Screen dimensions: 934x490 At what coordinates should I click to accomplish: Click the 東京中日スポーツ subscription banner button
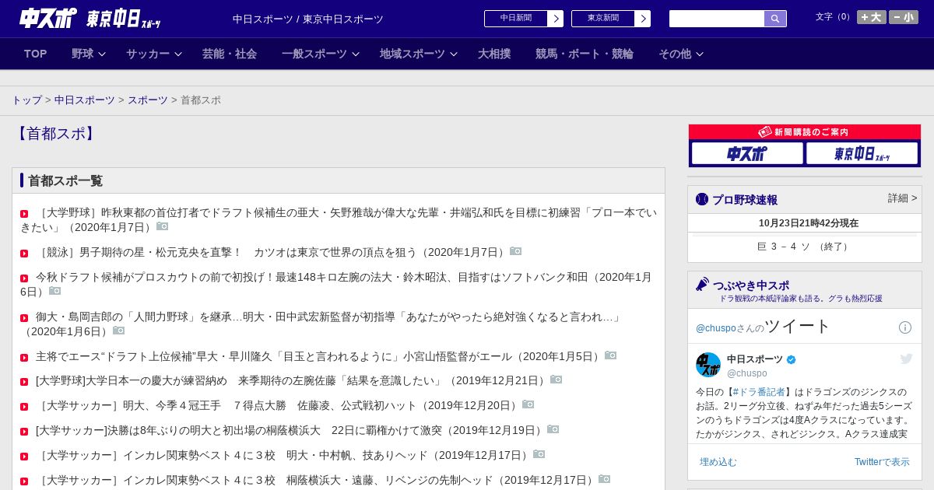pos(862,153)
